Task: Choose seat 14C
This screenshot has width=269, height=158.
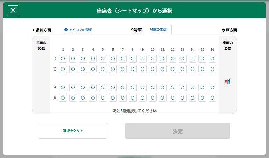Action: click(x=192, y=69)
